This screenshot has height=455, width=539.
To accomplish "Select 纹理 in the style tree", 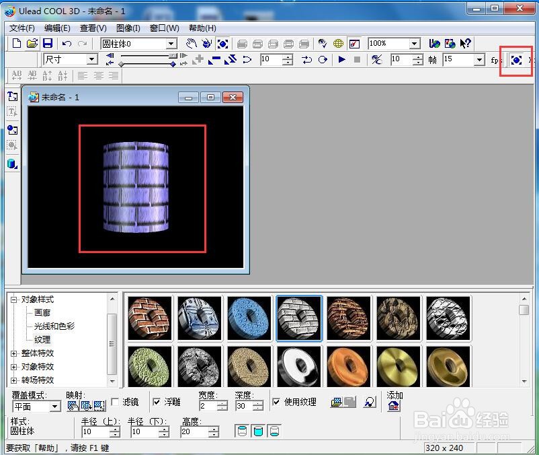I will [x=42, y=339].
